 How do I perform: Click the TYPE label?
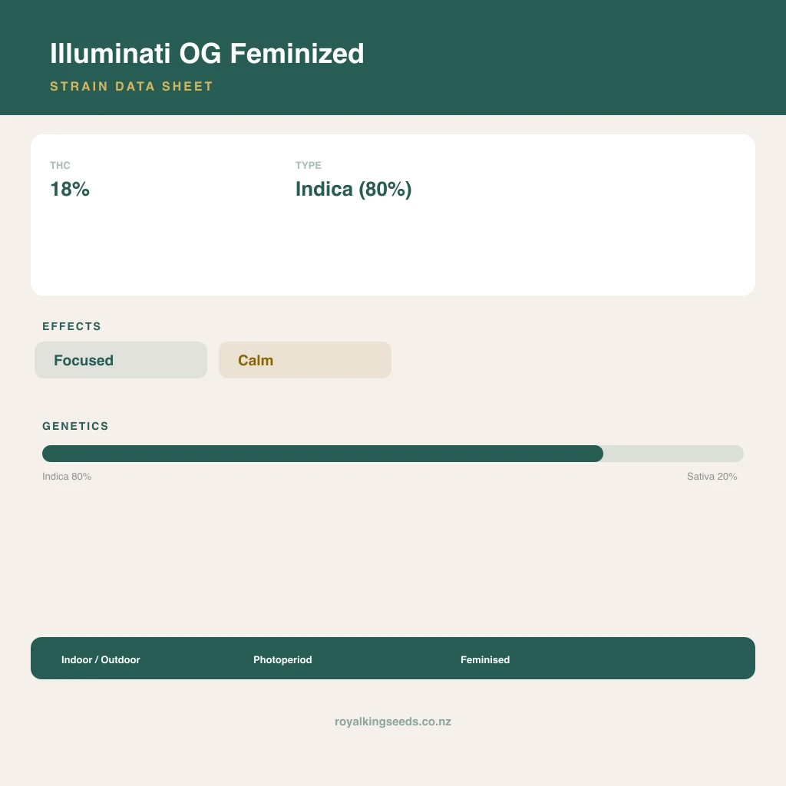tap(309, 166)
